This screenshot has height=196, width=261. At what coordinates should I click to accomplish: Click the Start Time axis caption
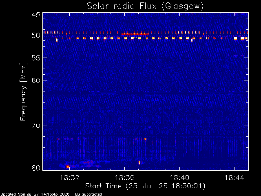[145, 186]
